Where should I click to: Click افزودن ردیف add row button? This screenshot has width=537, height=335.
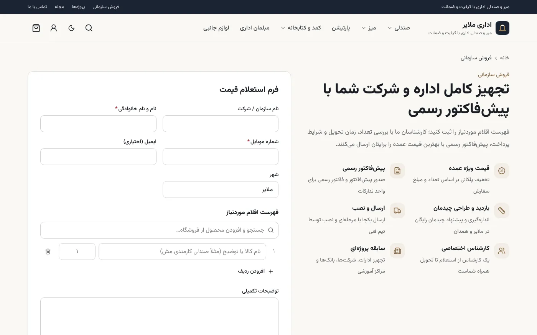[x=255, y=271]
